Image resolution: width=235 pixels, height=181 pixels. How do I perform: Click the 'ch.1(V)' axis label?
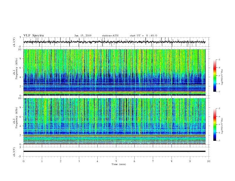tap(14, 42)
